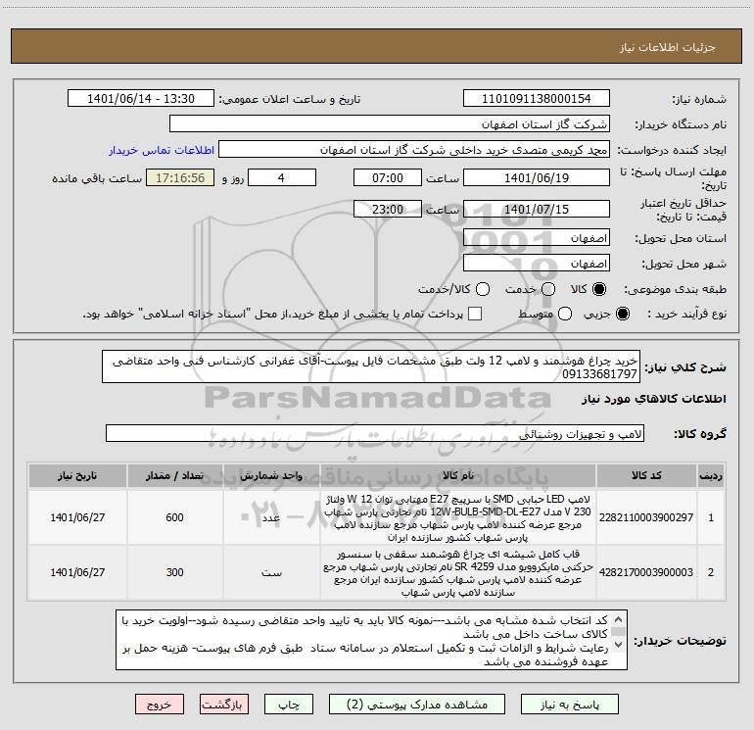Click the تعداد / مقدار column header
Screen dimensions: 754x730
tap(174, 475)
